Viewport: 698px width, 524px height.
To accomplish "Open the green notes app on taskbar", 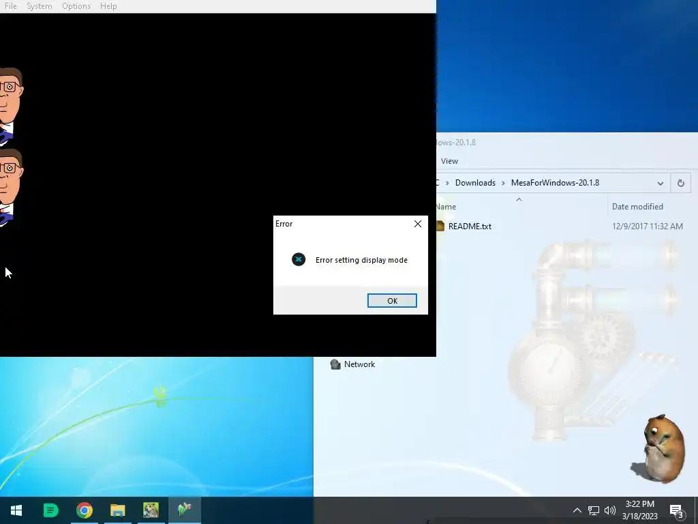I will [50, 510].
